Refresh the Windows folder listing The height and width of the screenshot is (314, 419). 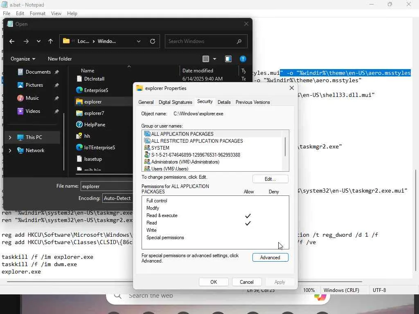coord(153,41)
